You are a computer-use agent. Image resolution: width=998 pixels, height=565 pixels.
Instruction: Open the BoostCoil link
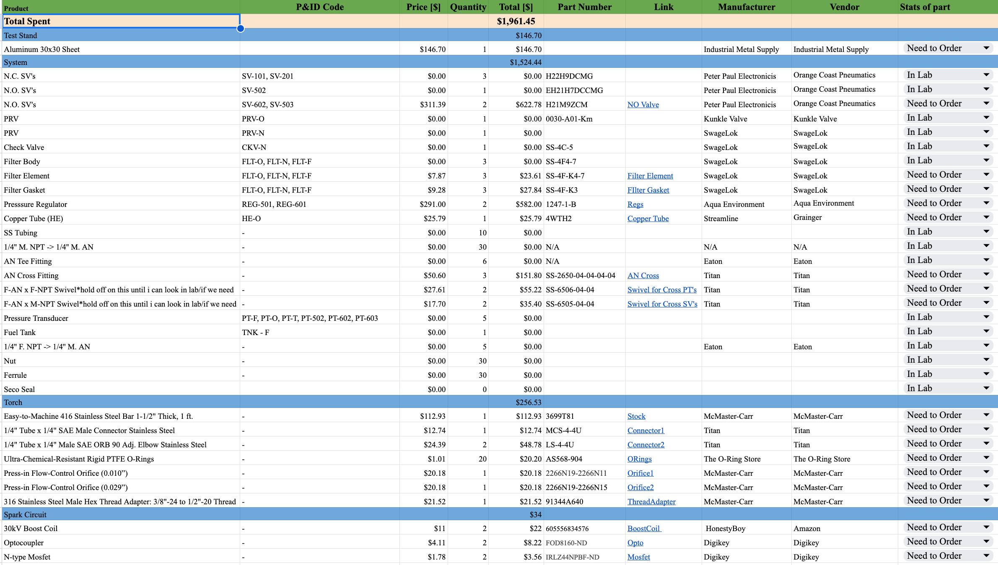pyautogui.click(x=643, y=529)
